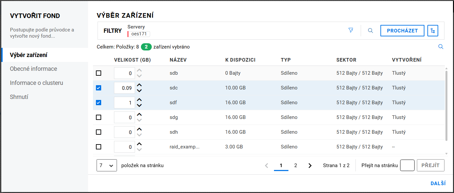This screenshot has width=454, height=193.
Task: Uncheck the sdc device checkbox
Action: click(x=99, y=88)
